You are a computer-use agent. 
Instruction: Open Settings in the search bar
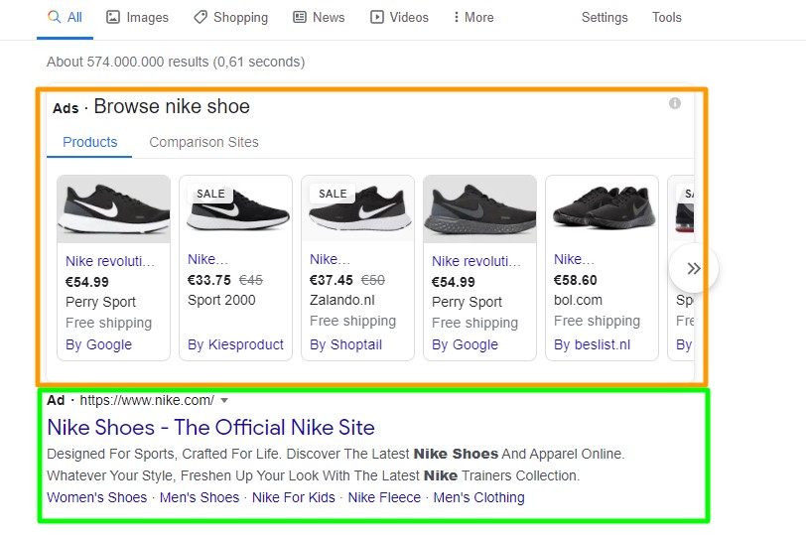pyautogui.click(x=604, y=17)
